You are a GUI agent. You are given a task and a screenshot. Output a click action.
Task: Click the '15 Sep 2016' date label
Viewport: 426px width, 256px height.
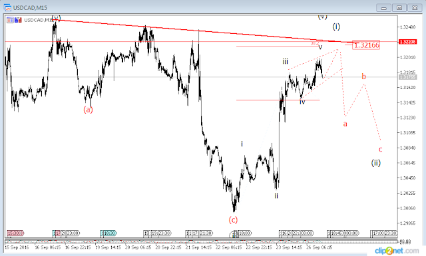(17, 247)
